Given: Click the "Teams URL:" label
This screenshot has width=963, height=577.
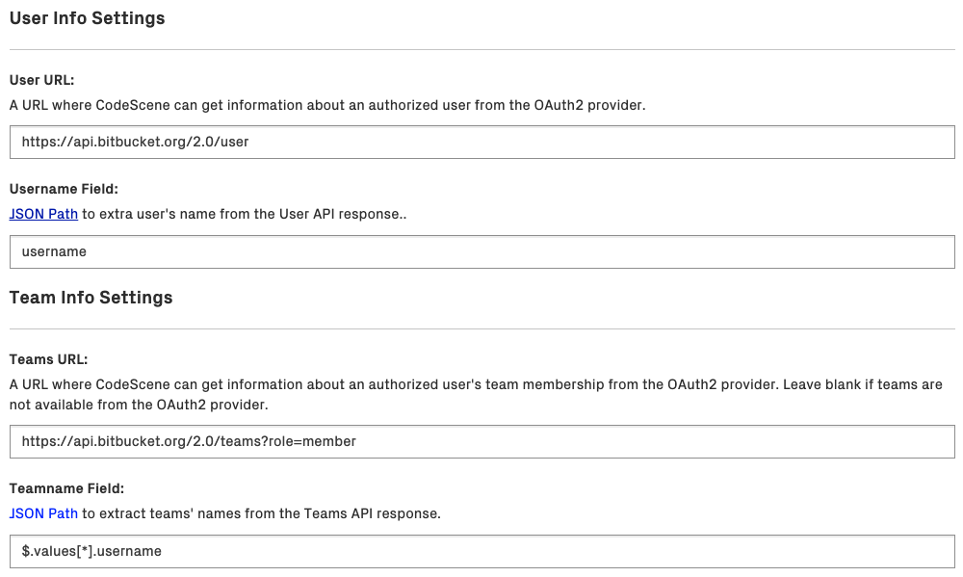Looking at the screenshot, I should [48, 360].
